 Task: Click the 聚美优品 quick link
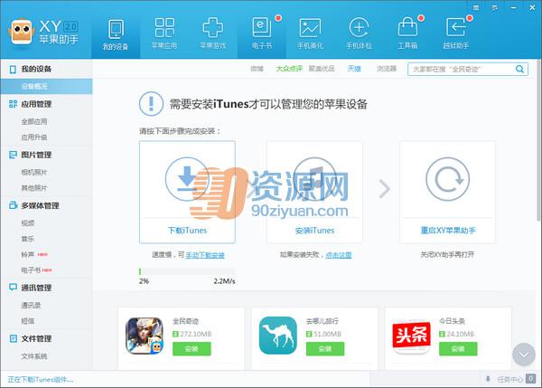322,69
